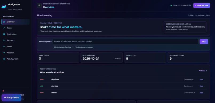Submit the question with the Ask button

click(204, 42)
